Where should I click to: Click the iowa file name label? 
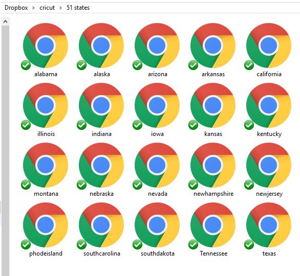pos(158,134)
